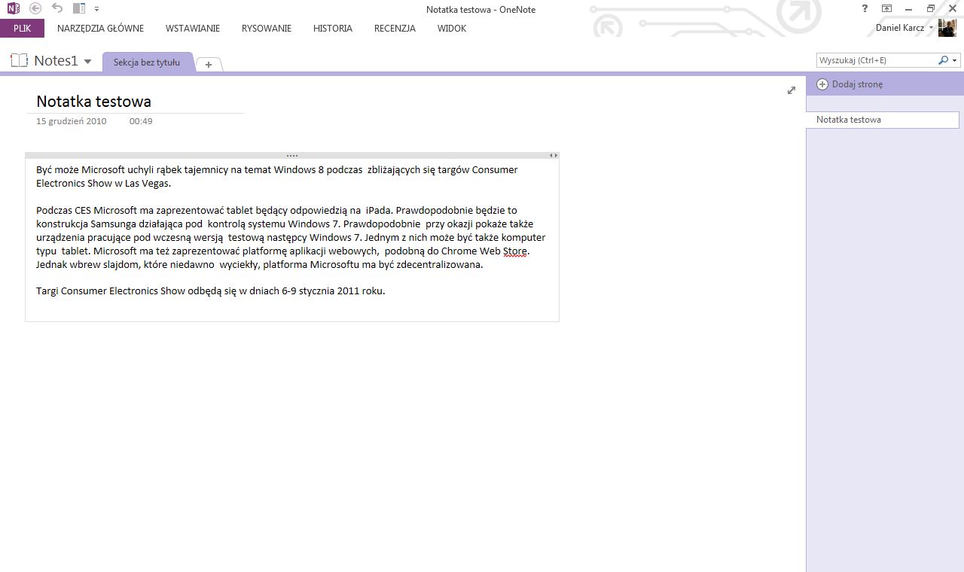Minimize the OneNote window

(911, 8)
